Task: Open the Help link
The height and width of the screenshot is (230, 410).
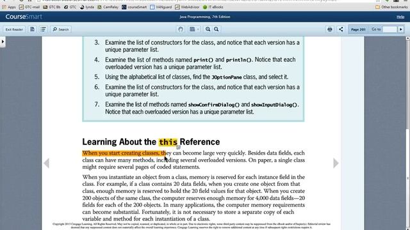Action: coord(400,17)
